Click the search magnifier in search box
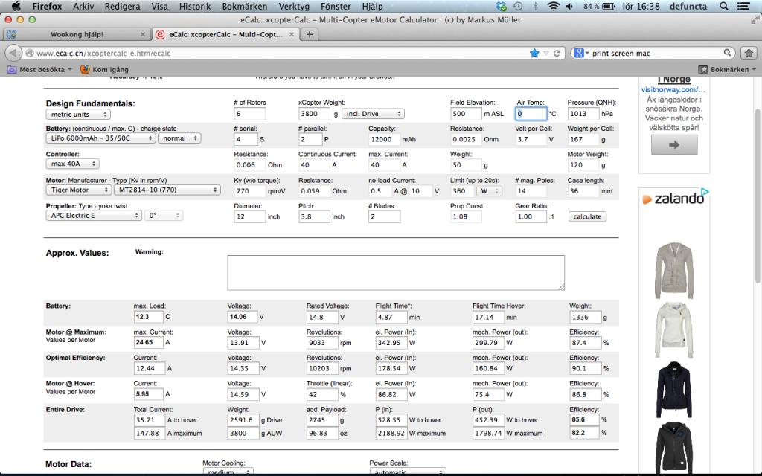762x476 pixels. coord(727,53)
